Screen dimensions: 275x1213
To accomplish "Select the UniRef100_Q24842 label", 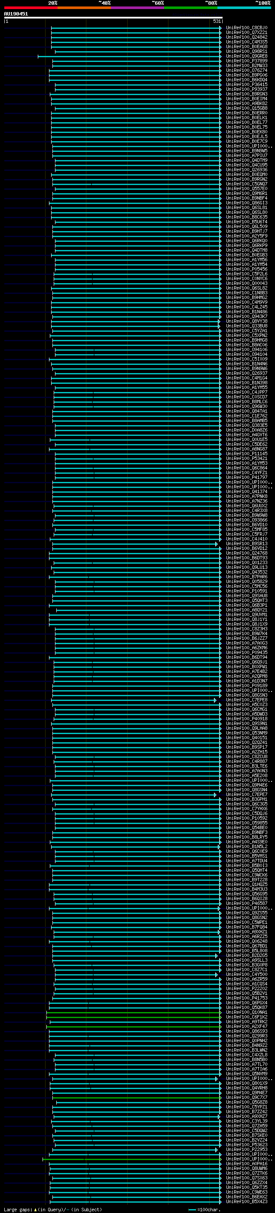I will [x=246, y=37].
